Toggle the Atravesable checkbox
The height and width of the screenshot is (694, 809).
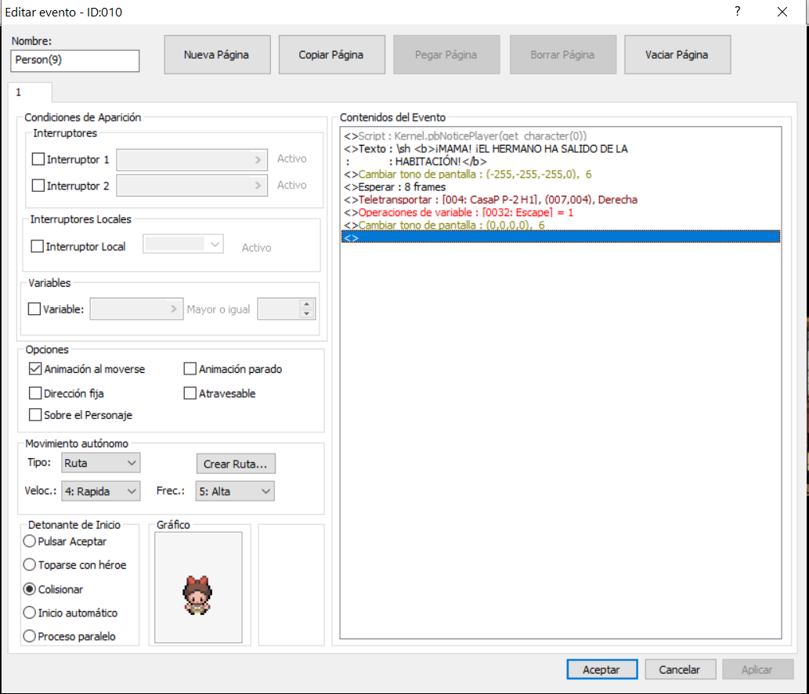190,393
